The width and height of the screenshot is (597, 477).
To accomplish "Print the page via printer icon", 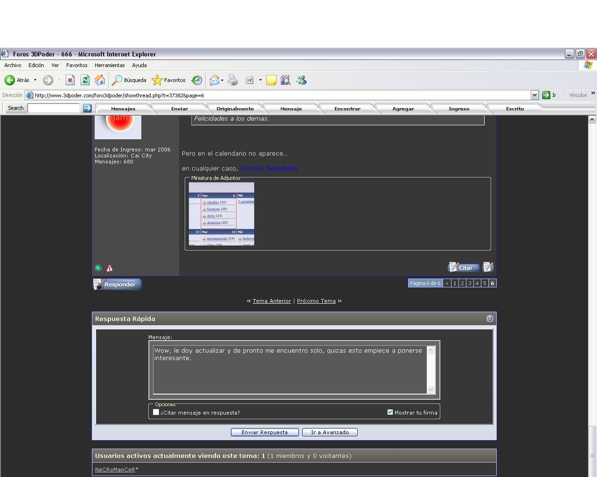I will point(233,80).
